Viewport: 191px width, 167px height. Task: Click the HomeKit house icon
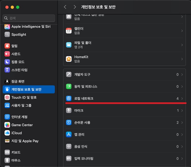click(69, 59)
